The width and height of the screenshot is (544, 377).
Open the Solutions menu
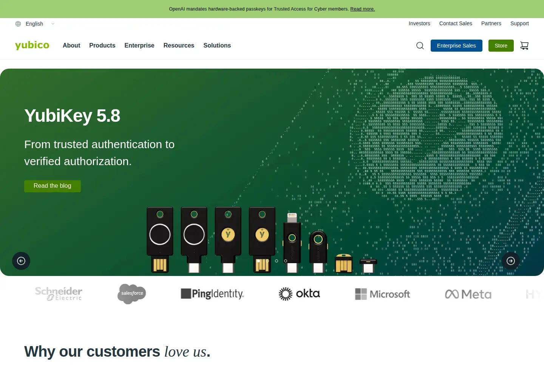click(x=217, y=46)
